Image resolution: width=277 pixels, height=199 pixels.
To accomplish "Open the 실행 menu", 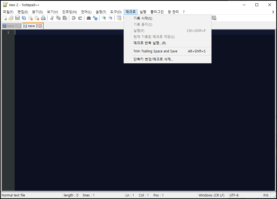I will [x=143, y=12].
